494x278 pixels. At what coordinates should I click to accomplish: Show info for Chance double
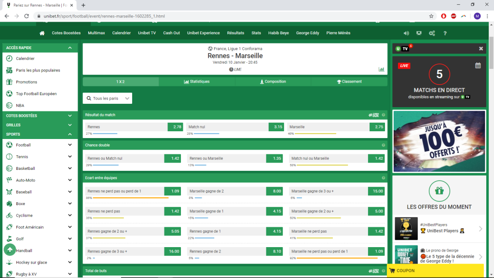click(384, 145)
